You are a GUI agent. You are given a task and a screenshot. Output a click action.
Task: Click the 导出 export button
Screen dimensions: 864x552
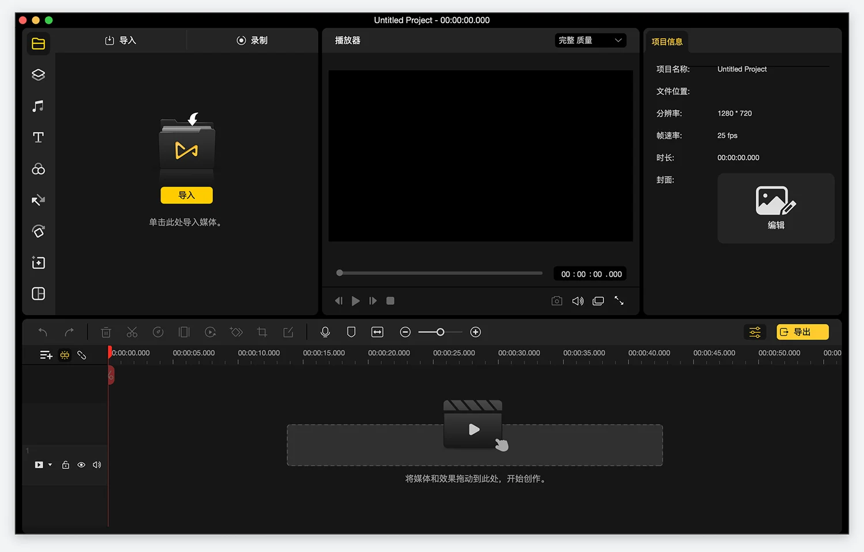[x=802, y=332]
